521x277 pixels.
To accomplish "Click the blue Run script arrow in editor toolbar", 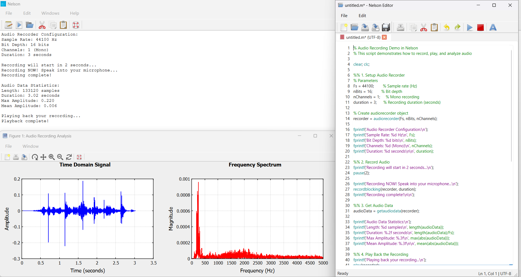I will click(x=470, y=27).
